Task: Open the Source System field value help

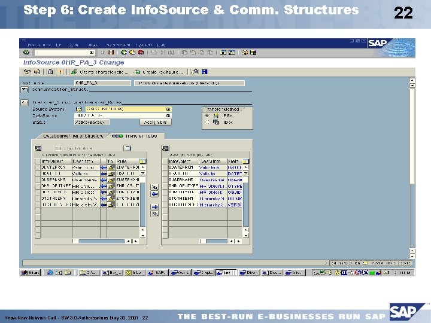Action: [x=168, y=109]
